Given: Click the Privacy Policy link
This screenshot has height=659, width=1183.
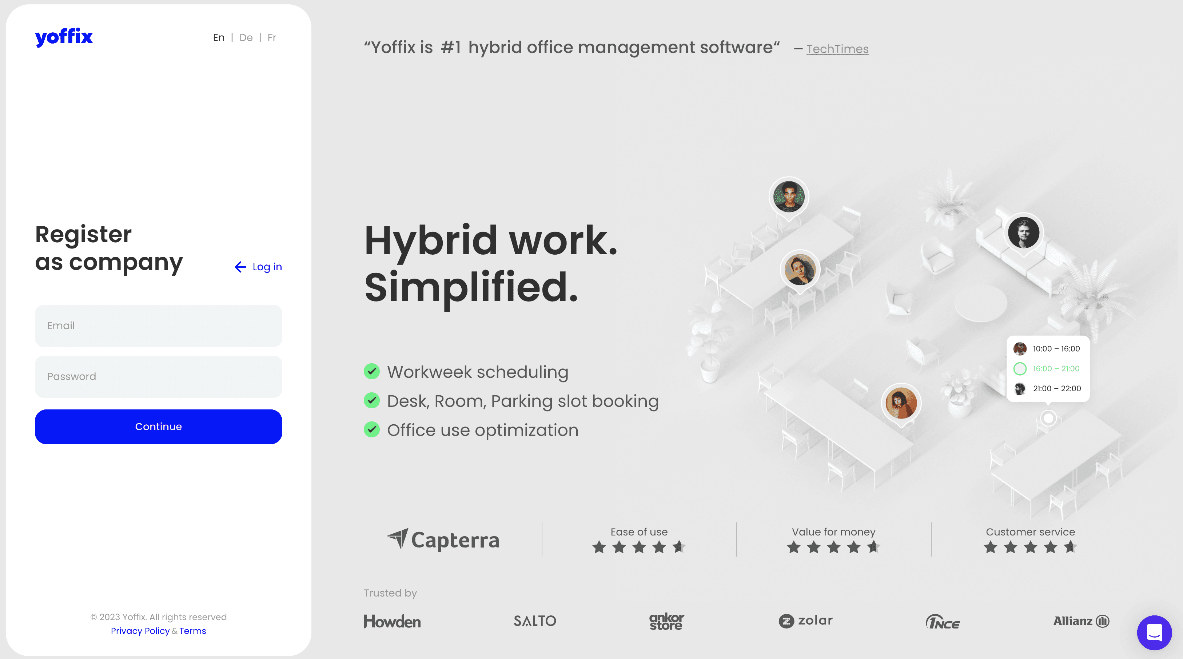Looking at the screenshot, I should click(x=140, y=631).
